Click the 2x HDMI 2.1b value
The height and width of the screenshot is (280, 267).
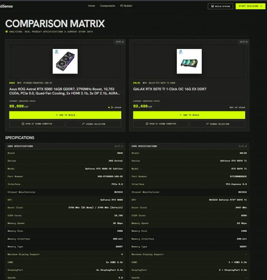114,262
